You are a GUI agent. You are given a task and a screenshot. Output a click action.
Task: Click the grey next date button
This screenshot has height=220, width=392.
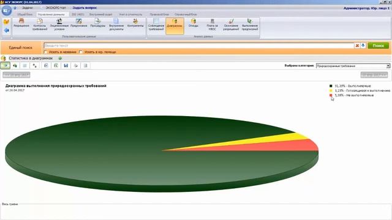pos(374,75)
